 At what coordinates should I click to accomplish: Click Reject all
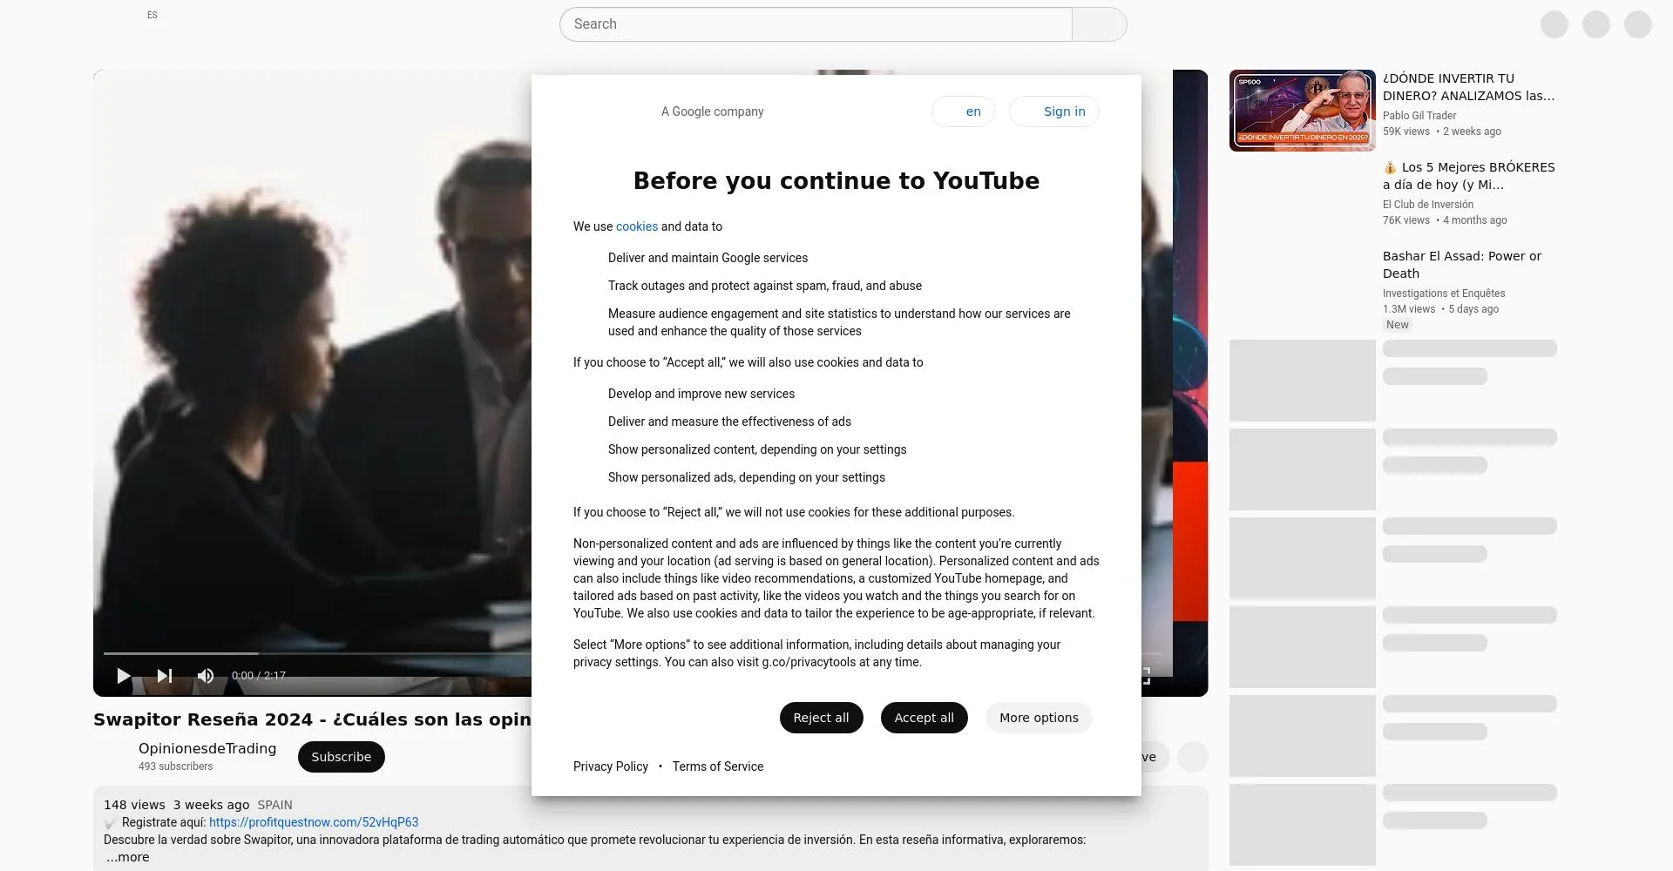[x=821, y=718]
